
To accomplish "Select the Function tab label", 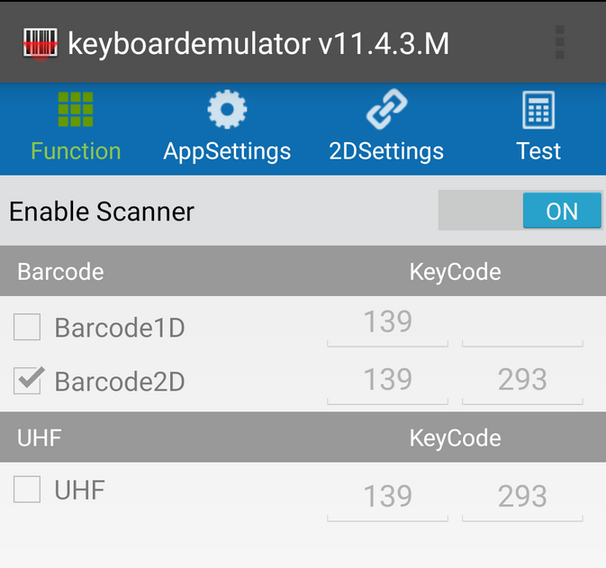I will point(76,151).
